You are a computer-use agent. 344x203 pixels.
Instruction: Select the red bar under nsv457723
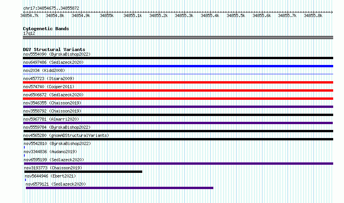coord(178,82)
